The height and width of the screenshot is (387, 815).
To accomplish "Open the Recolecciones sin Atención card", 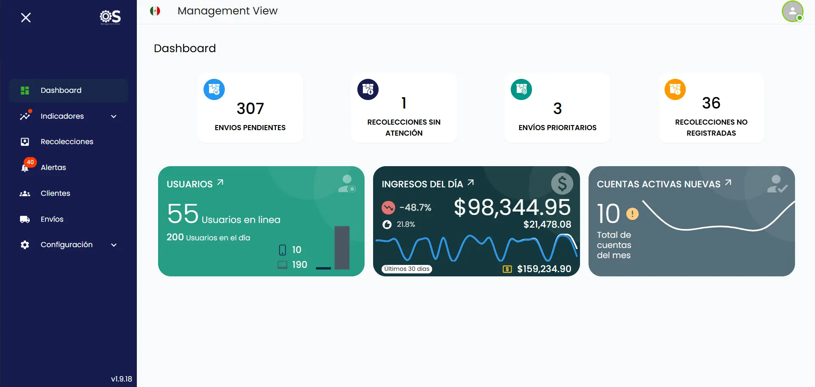I will (404, 108).
